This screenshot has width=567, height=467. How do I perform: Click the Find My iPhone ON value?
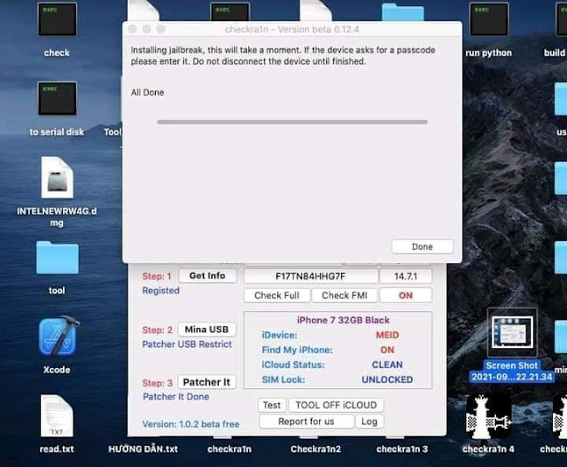click(x=387, y=350)
